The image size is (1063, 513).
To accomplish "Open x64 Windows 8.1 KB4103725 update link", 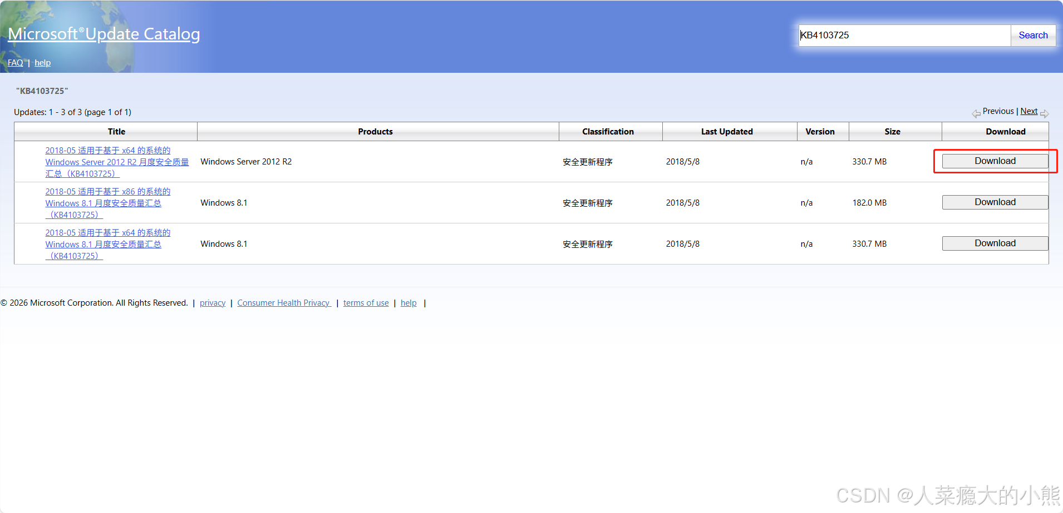I will (108, 244).
